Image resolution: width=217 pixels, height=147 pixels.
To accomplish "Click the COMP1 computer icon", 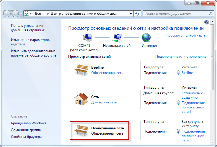I will (x=87, y=38).
